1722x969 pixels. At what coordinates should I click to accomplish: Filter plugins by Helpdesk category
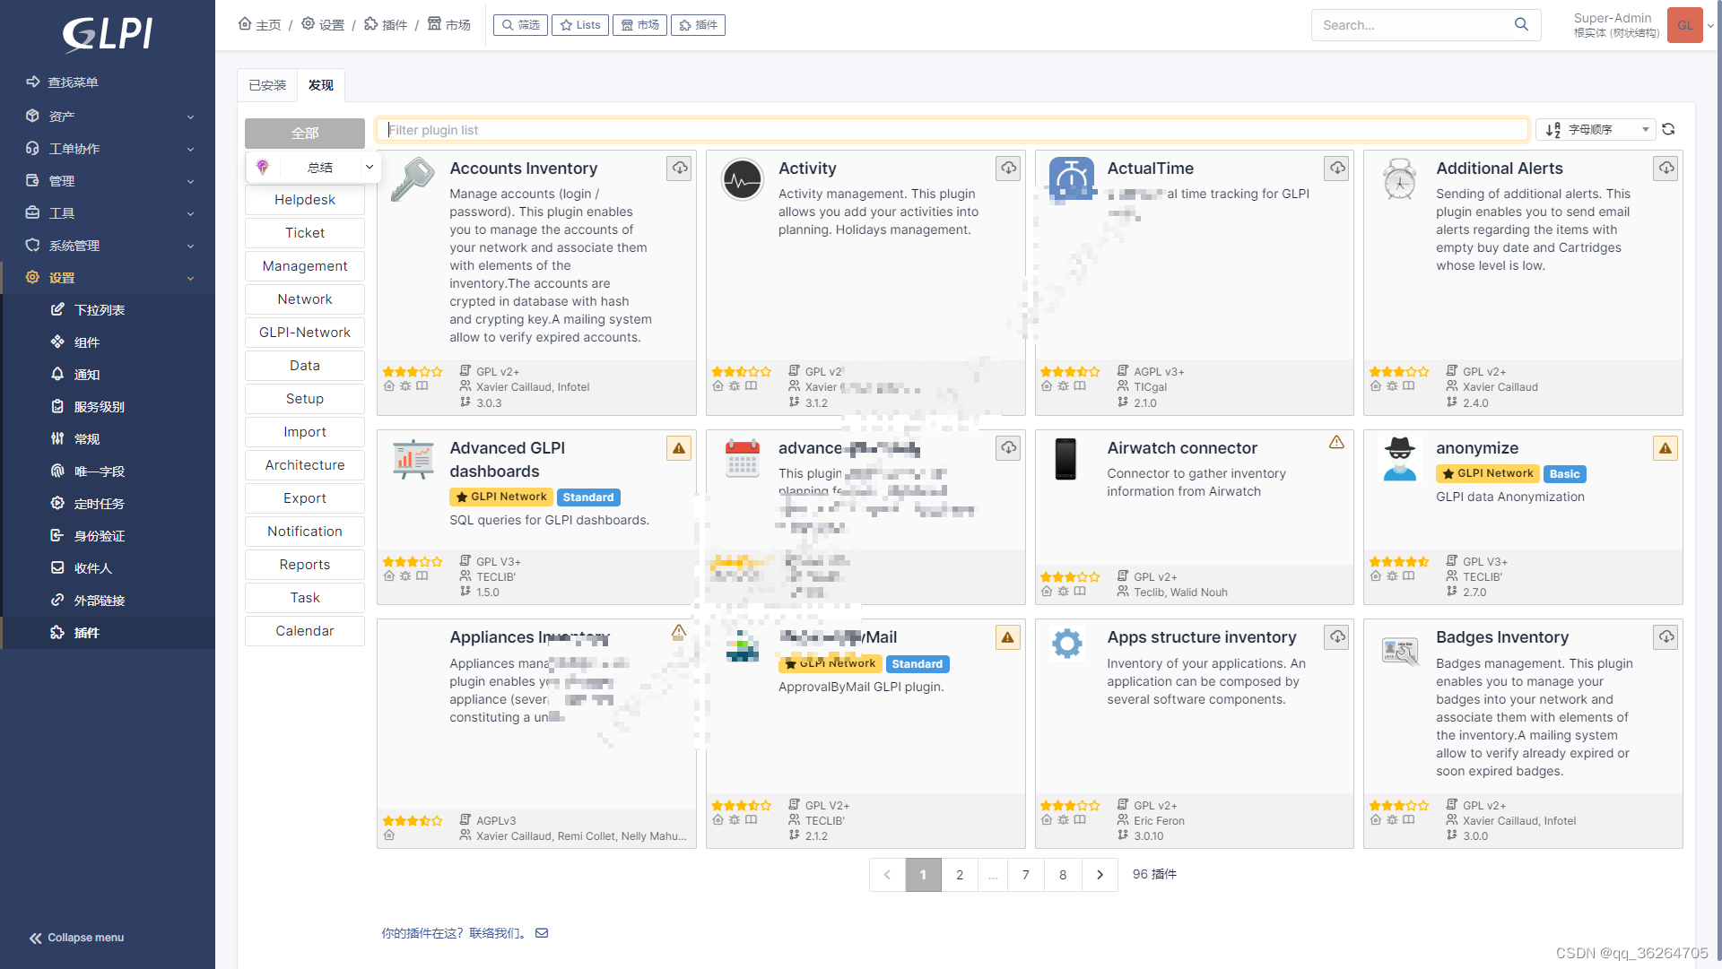click(x=305, y=200)
